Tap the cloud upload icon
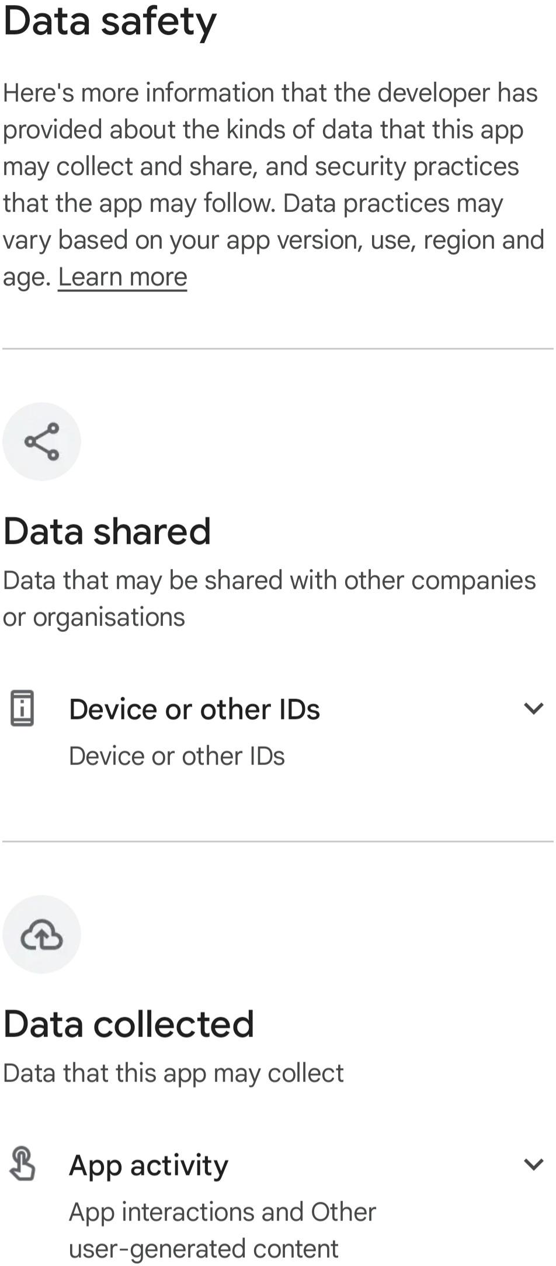Viewport: 556px width, 1266px height. point(41,934)
